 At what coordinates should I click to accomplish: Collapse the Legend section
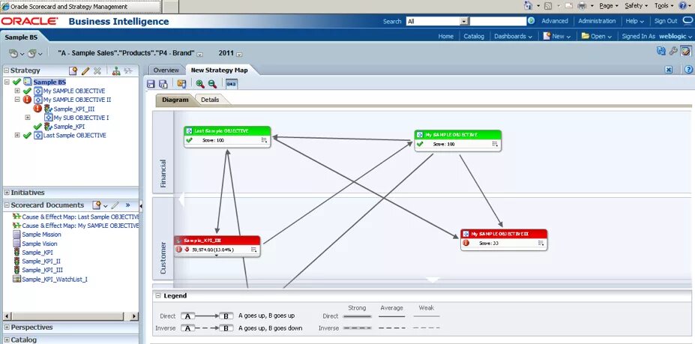click(157, 296)
